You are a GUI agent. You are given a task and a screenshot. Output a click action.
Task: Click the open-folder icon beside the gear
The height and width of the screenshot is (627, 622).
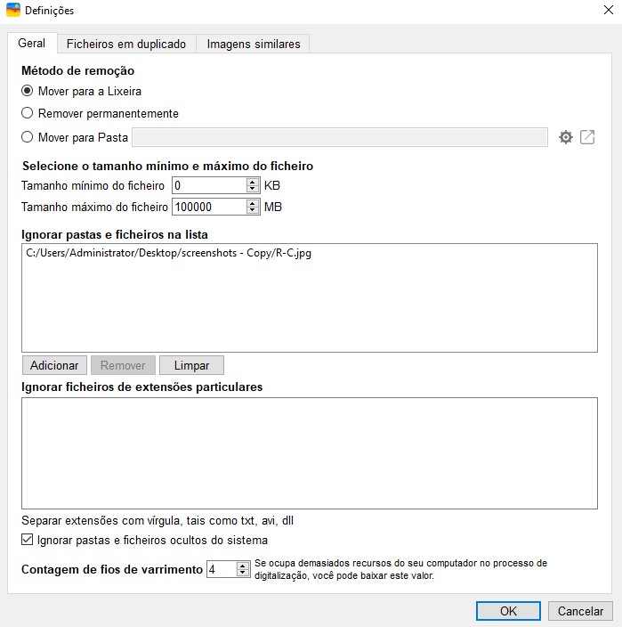587,137
